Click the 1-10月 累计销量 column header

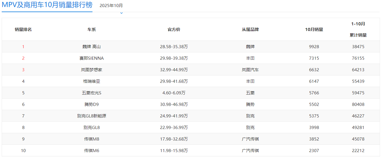point(358,30)
